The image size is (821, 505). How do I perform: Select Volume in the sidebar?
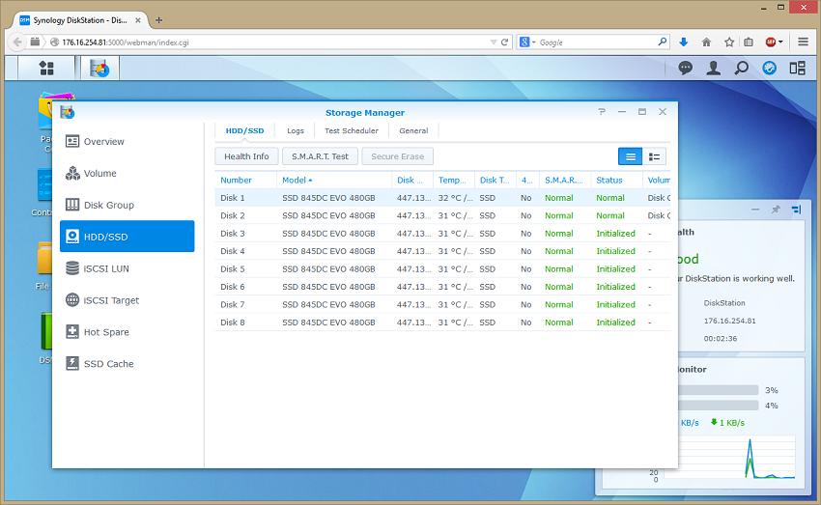click(127, 173)
